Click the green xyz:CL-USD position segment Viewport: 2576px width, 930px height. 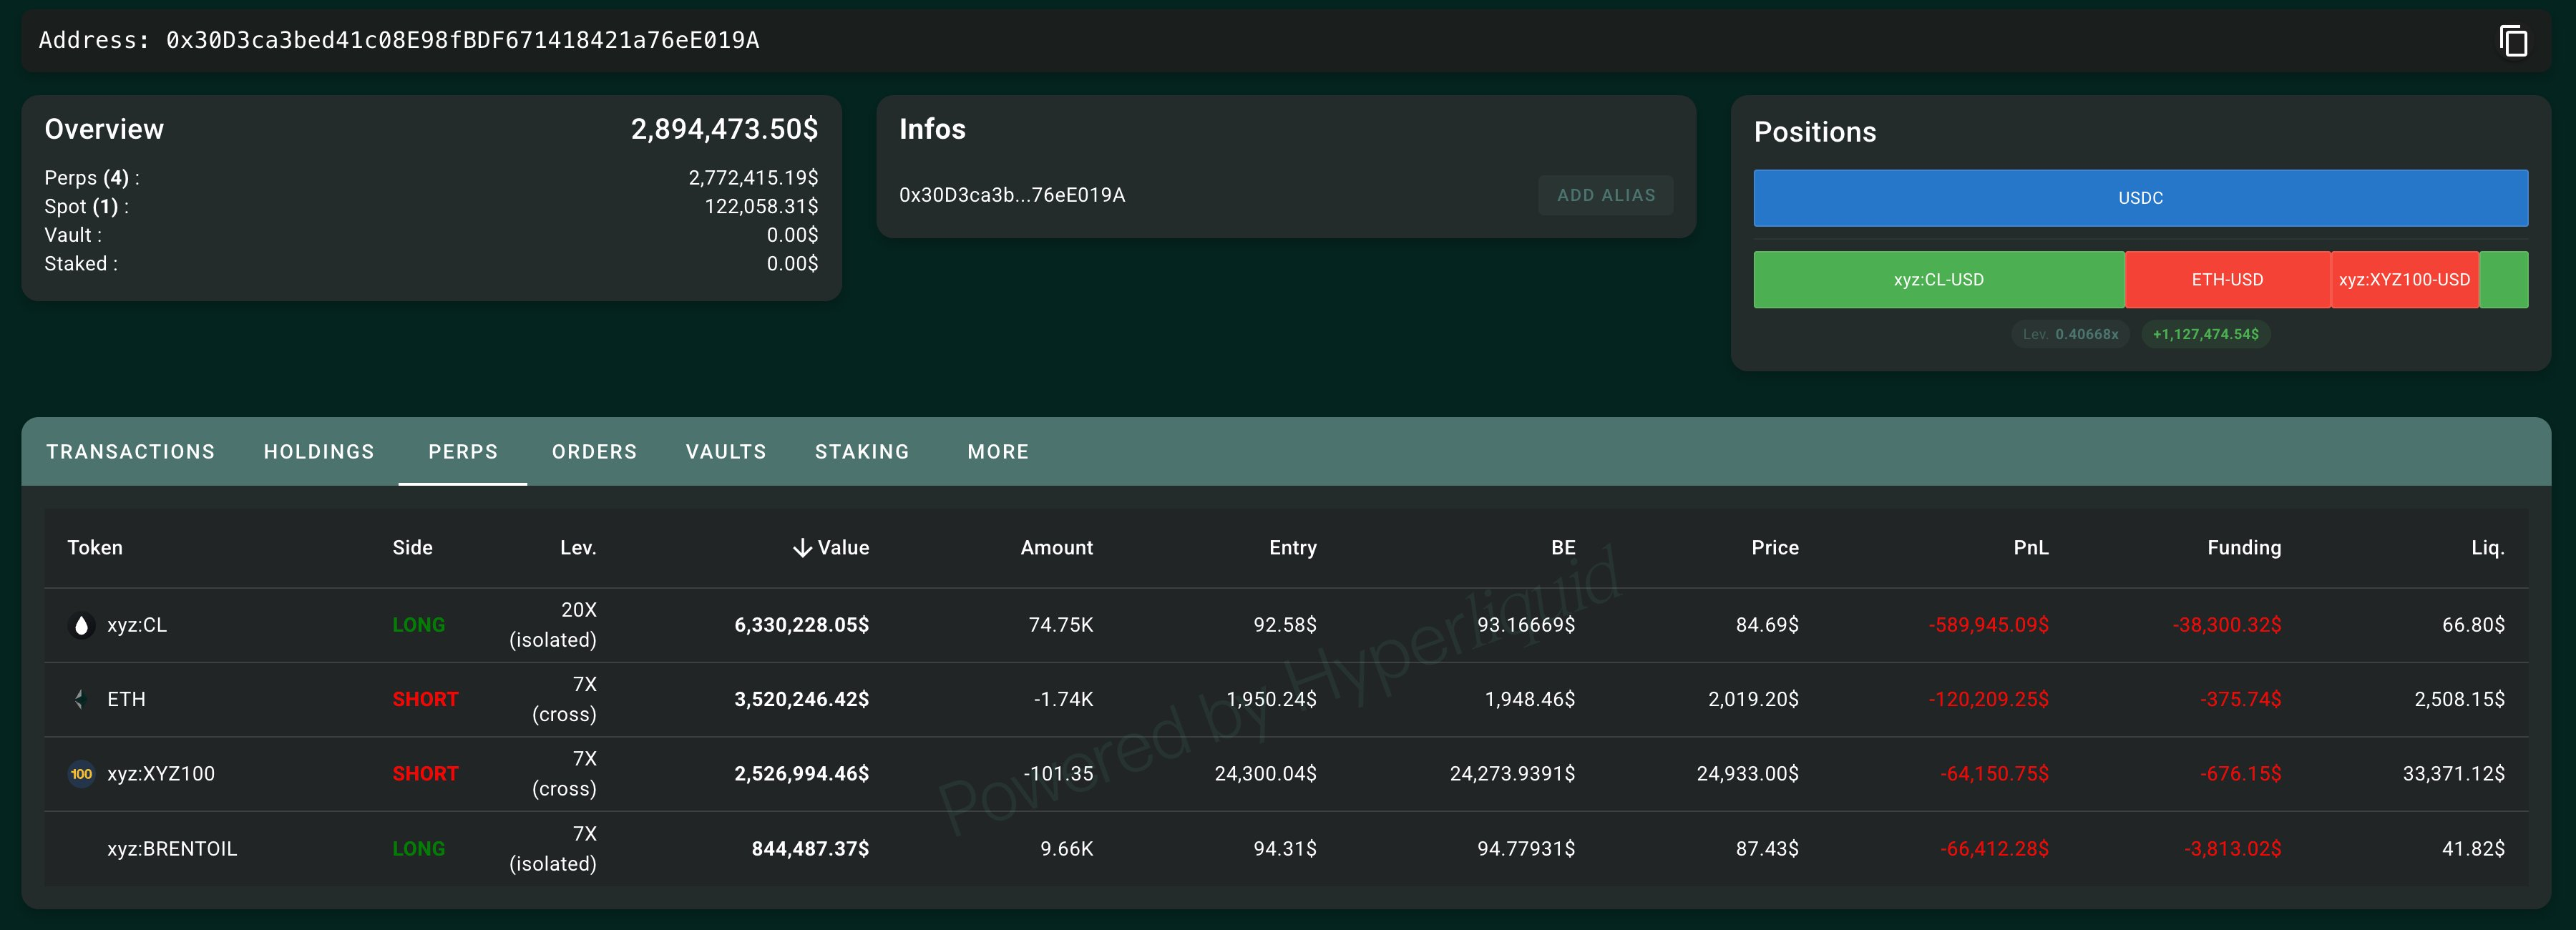1938,280
